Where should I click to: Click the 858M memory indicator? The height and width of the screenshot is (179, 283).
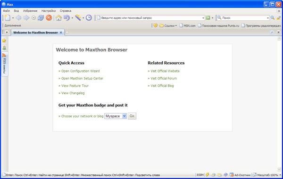[200, 175]
